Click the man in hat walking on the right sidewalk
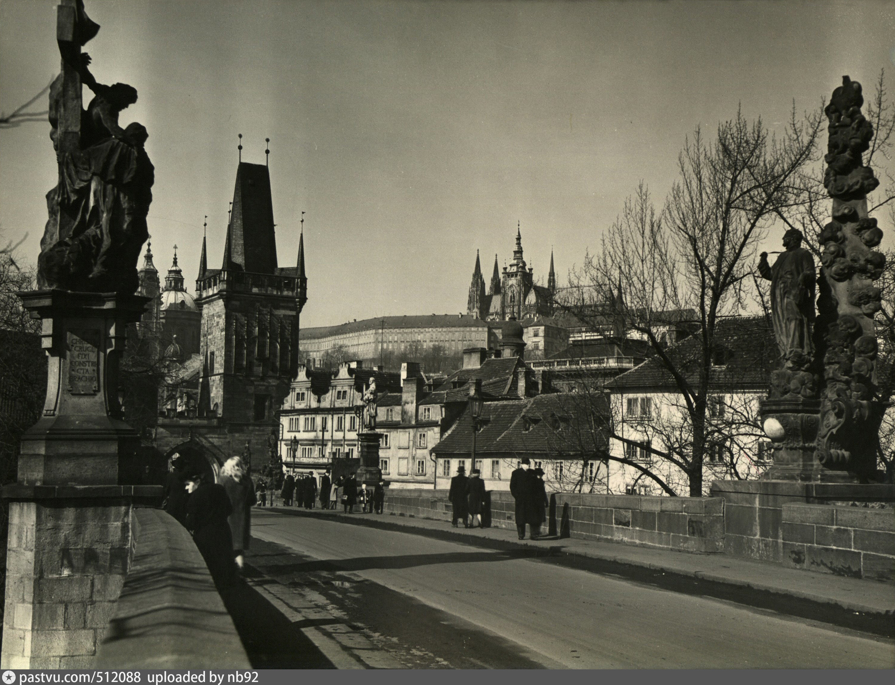 click(524, 497)
